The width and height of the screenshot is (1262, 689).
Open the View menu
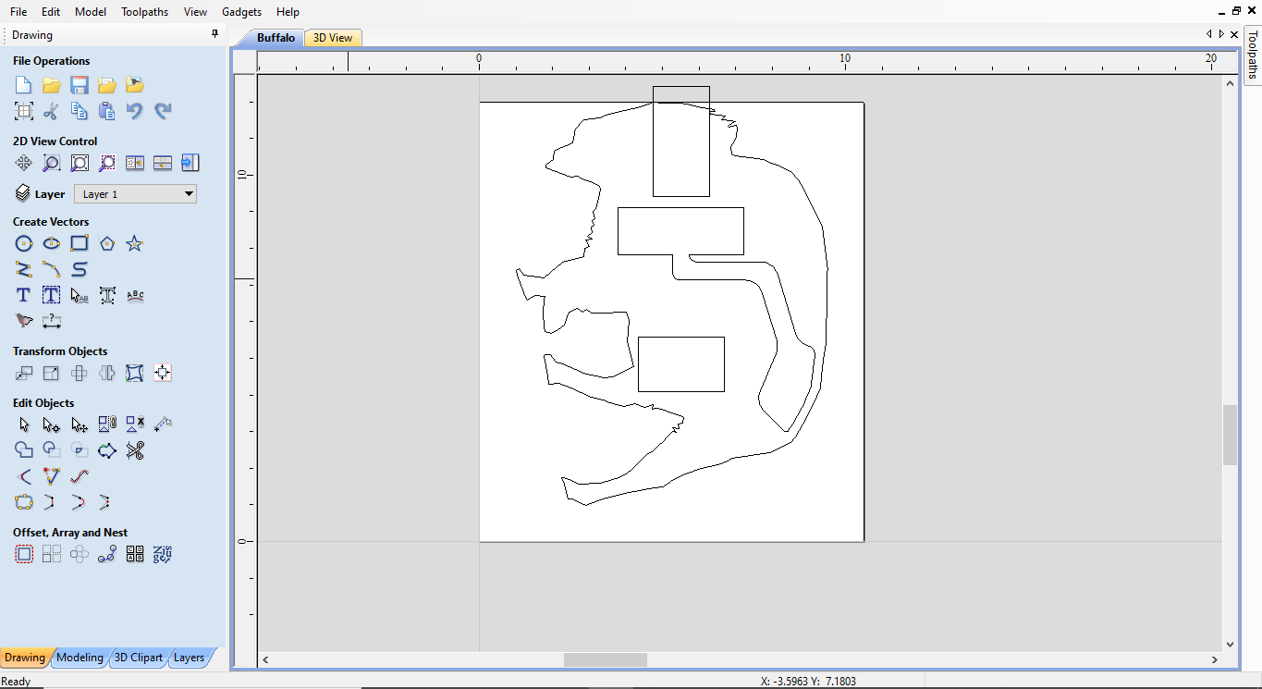click(x=195, y=12)
